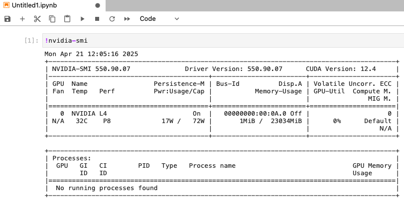Click the 17W / 72W power usage
Screen dimensions: 404x202
coord(183,121)
